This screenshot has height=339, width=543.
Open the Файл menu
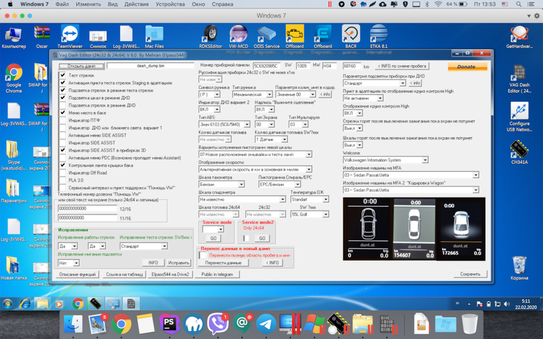point(62,4)
